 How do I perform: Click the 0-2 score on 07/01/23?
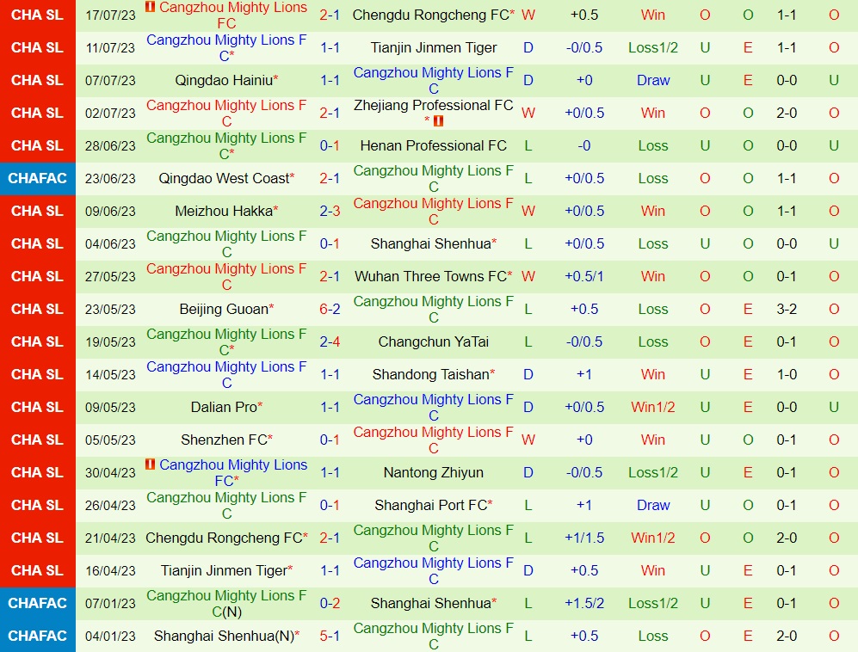pyautogui.click(x=330, y=603)
